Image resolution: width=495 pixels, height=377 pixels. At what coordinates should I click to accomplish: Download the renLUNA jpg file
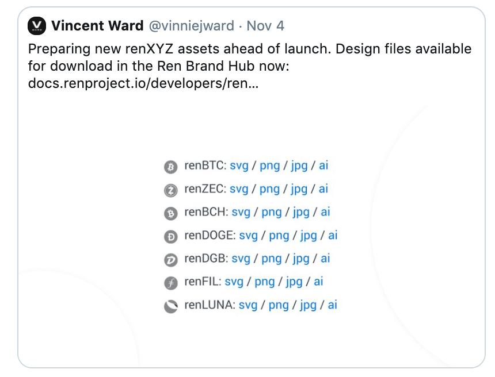pos(308,305)
